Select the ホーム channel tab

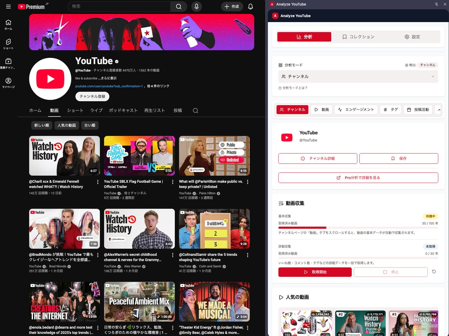click(35, 110)
